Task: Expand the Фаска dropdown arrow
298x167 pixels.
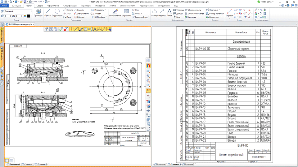Action: tap(142, 13)
